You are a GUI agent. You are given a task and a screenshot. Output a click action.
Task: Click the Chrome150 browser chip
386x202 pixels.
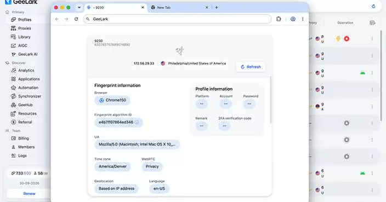tap(112, 100)
